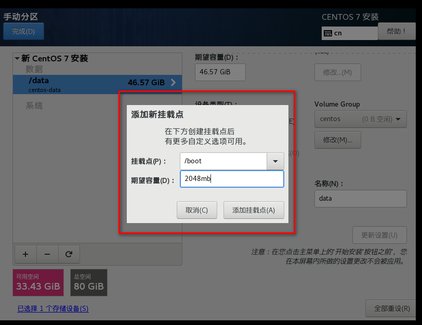Click the upper 修改...(M) button
Viewport: 422px width, 325px height.
(x=337, y=72)
